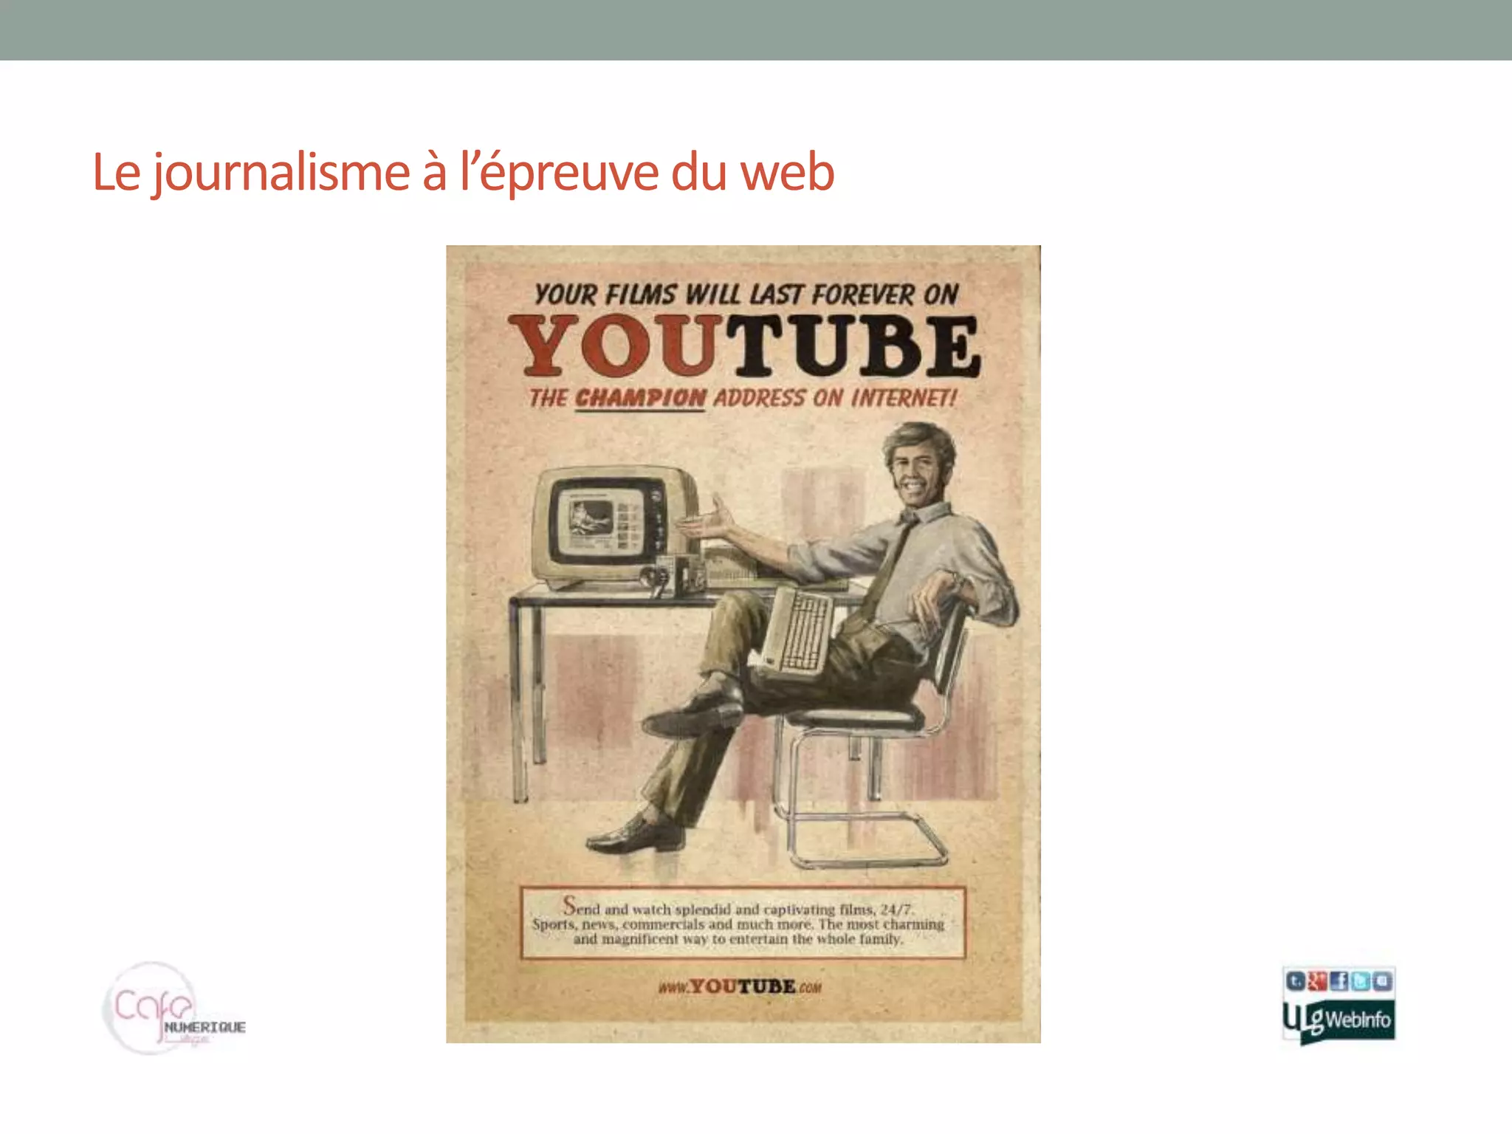Image resolution: width=1512 pixels, height=1134 pixels.
Task: Click the Café Numérique logo
Action: click(x=174, y=1008)
